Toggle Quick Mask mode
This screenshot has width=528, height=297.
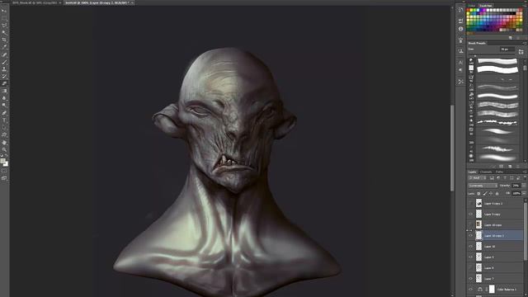(x=4, y=171)
